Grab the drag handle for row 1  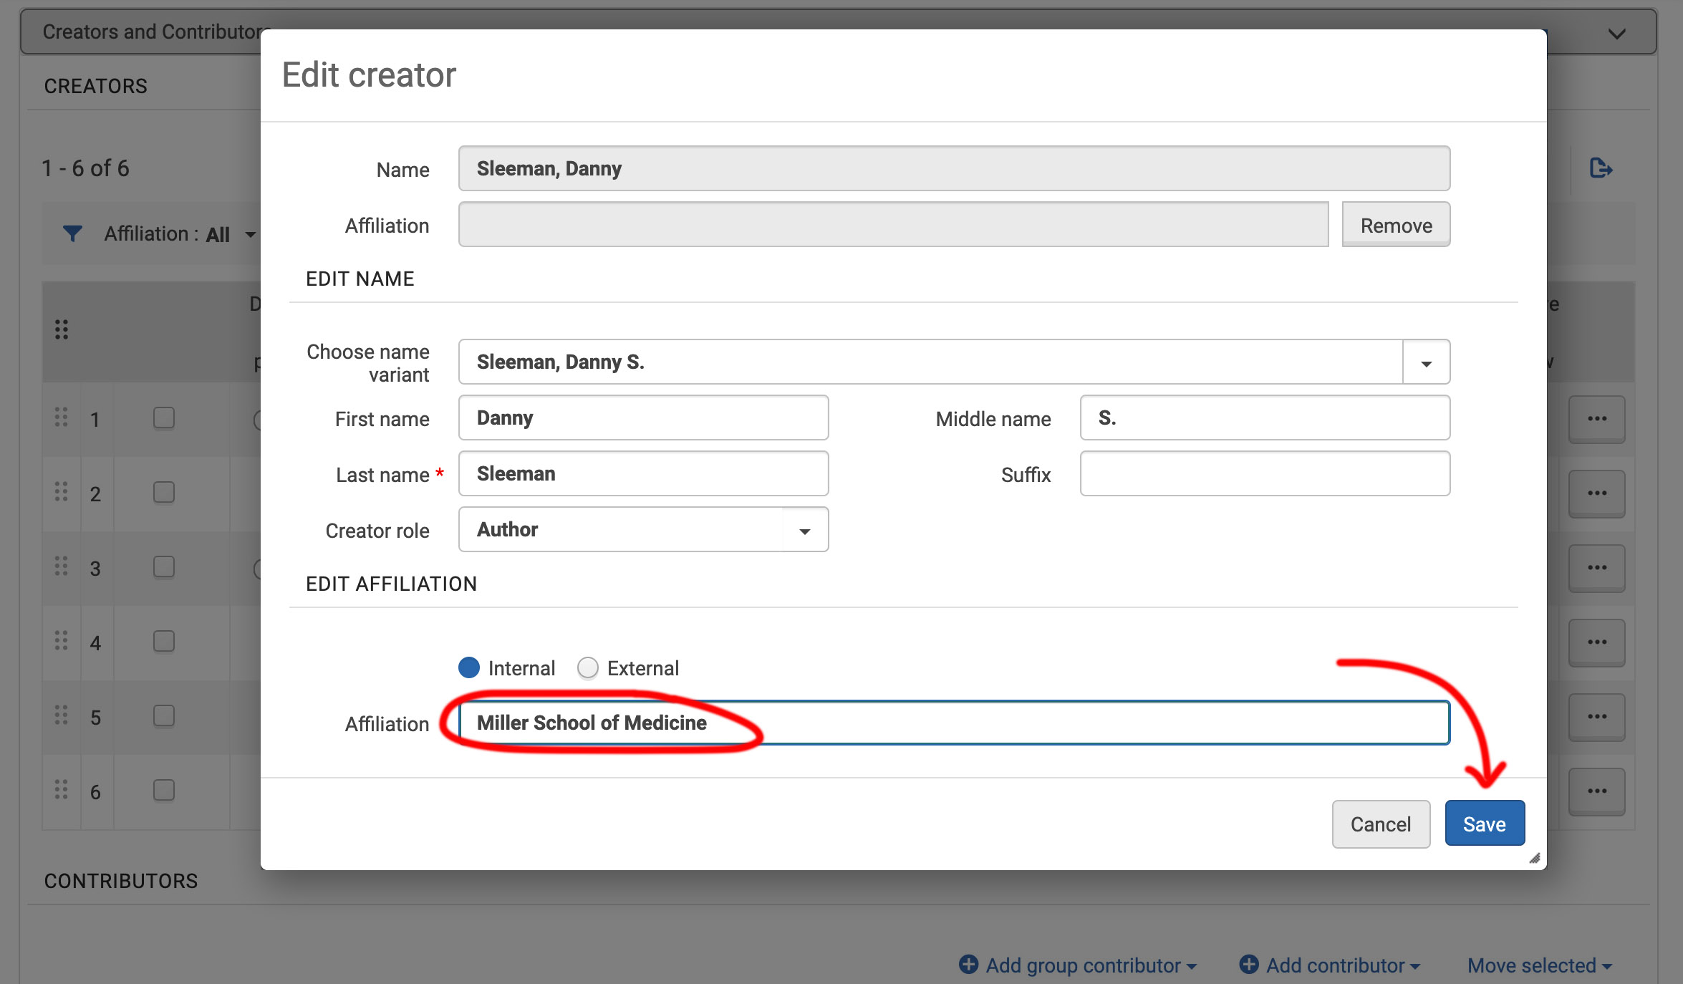(x=62, y=418)
